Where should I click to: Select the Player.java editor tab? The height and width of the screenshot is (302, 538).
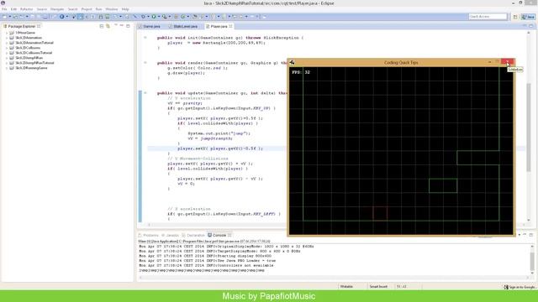(219, 26)
